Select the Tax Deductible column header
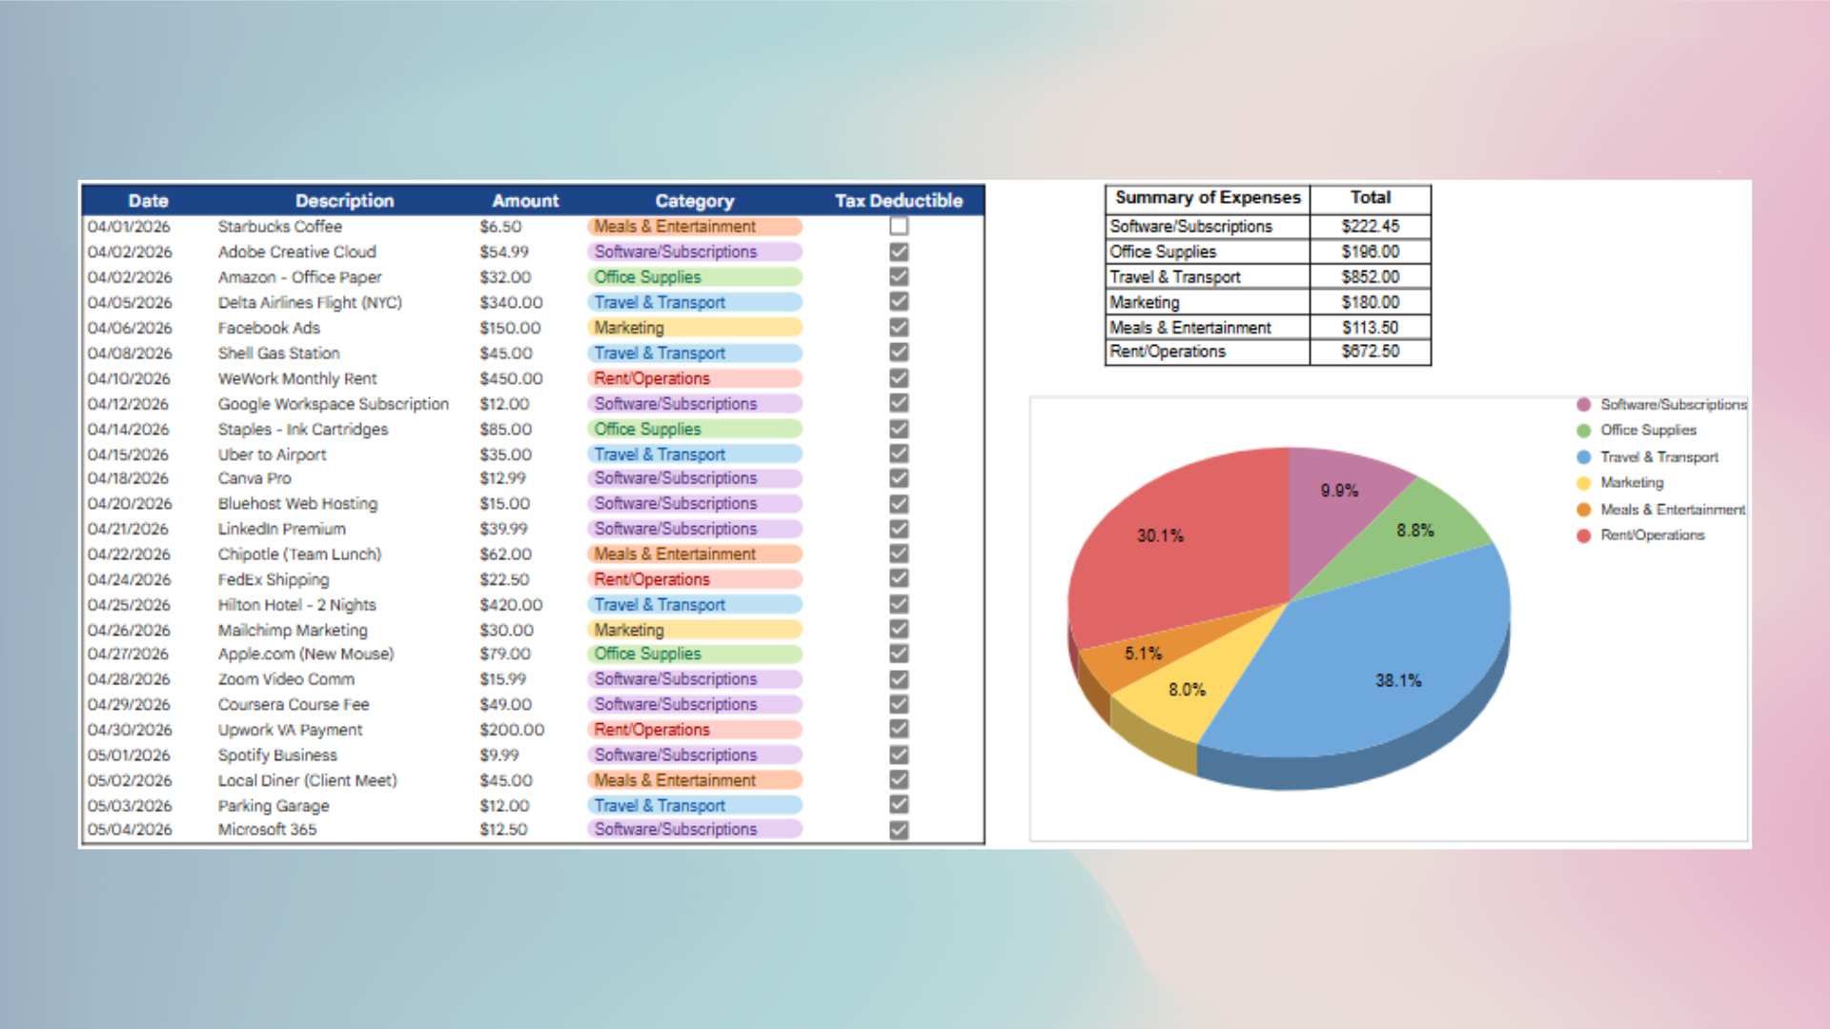This screenshot has width=1830, height=1029. pos(899,201)
